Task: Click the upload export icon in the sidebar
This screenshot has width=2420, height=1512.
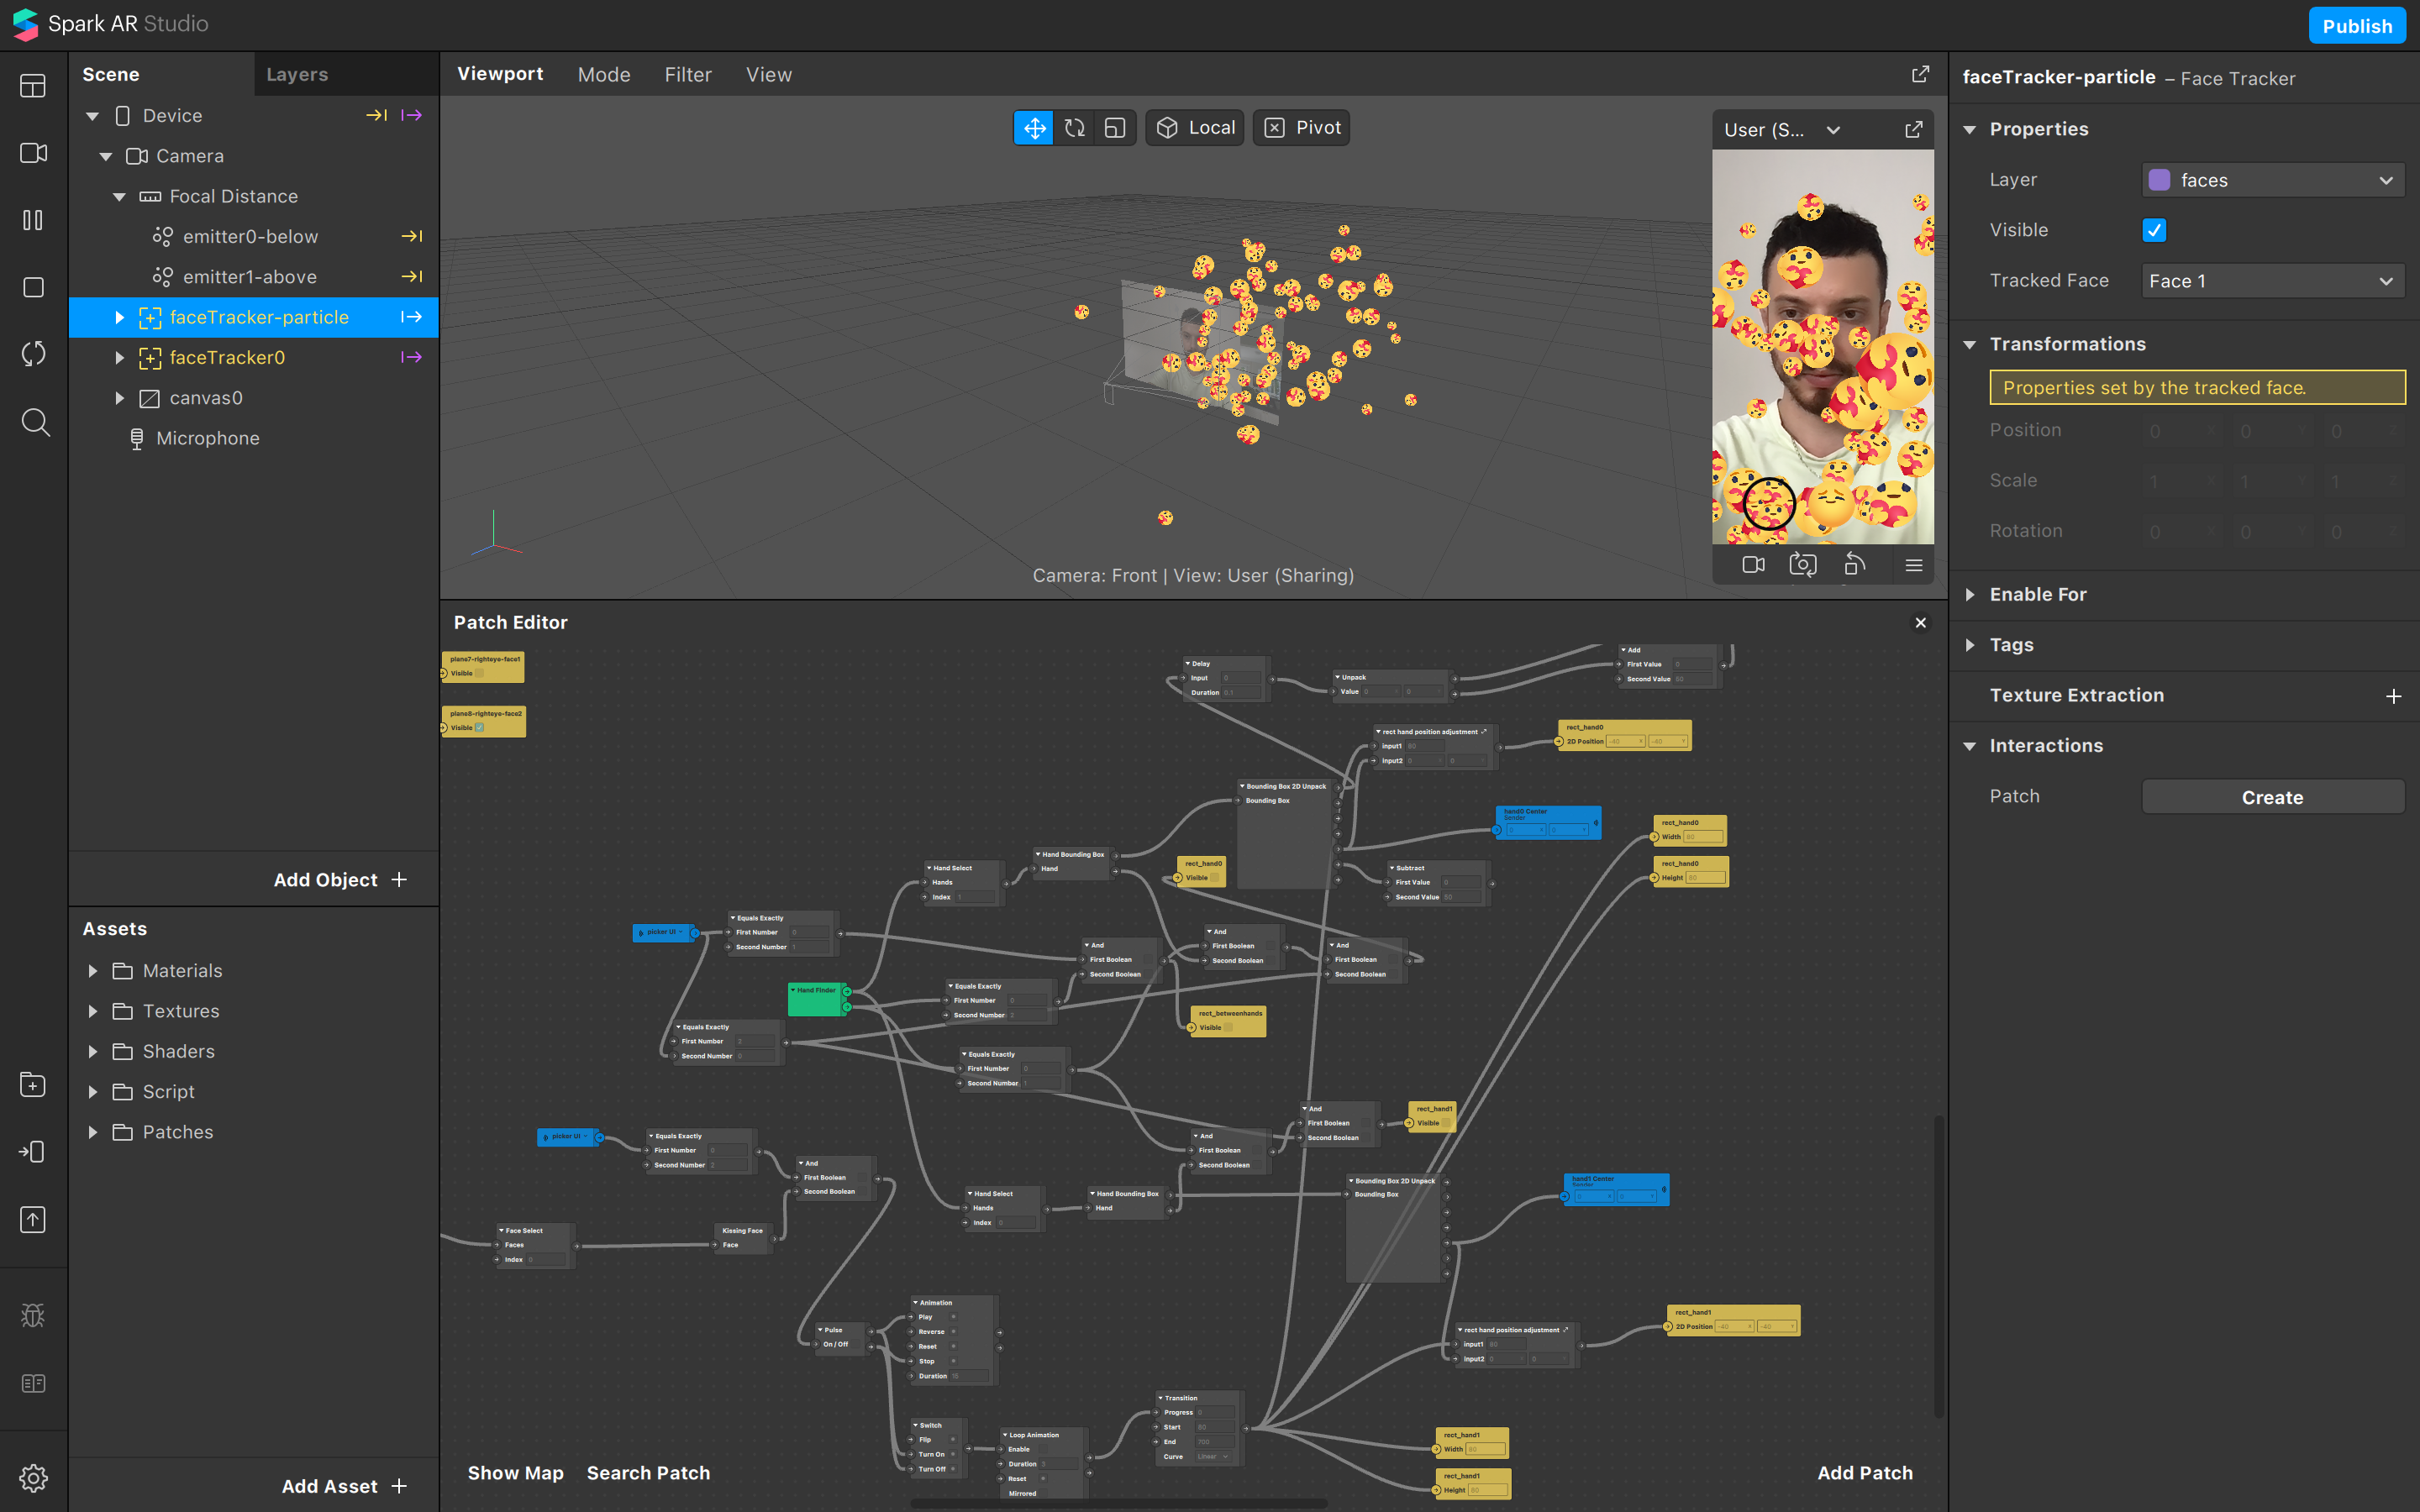Action: coord(33,1220)
